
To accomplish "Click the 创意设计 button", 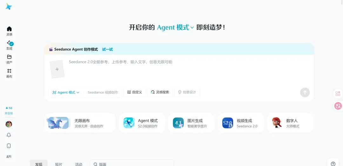I will click(187, 92).
